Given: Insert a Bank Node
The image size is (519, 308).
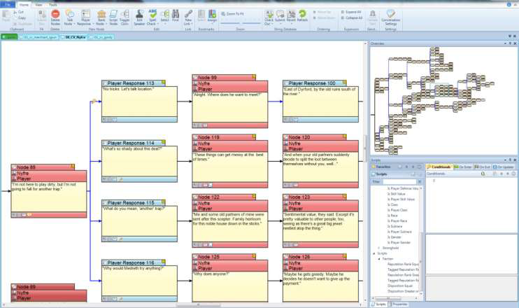Looking at the screenshot, I should 101,15.
